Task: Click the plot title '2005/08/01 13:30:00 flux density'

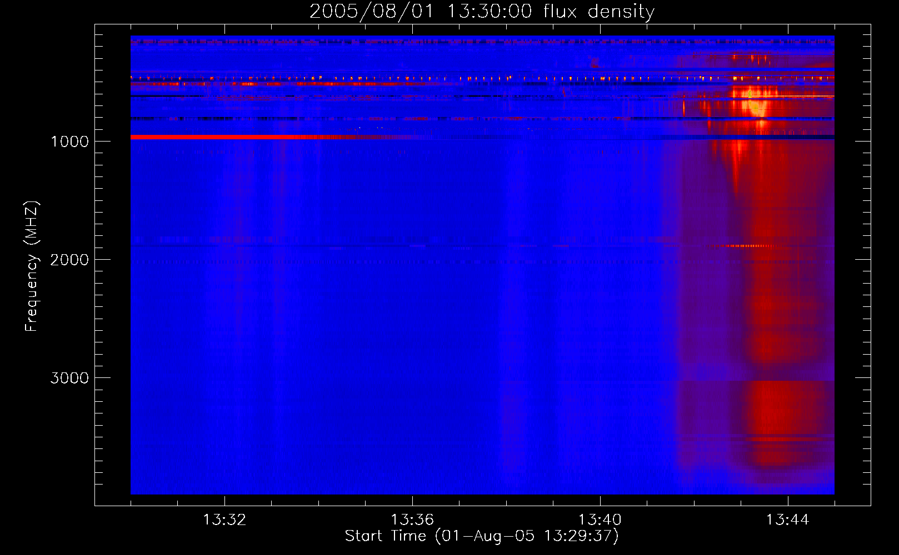Action: pyautogui.click(x=482, y=12)
